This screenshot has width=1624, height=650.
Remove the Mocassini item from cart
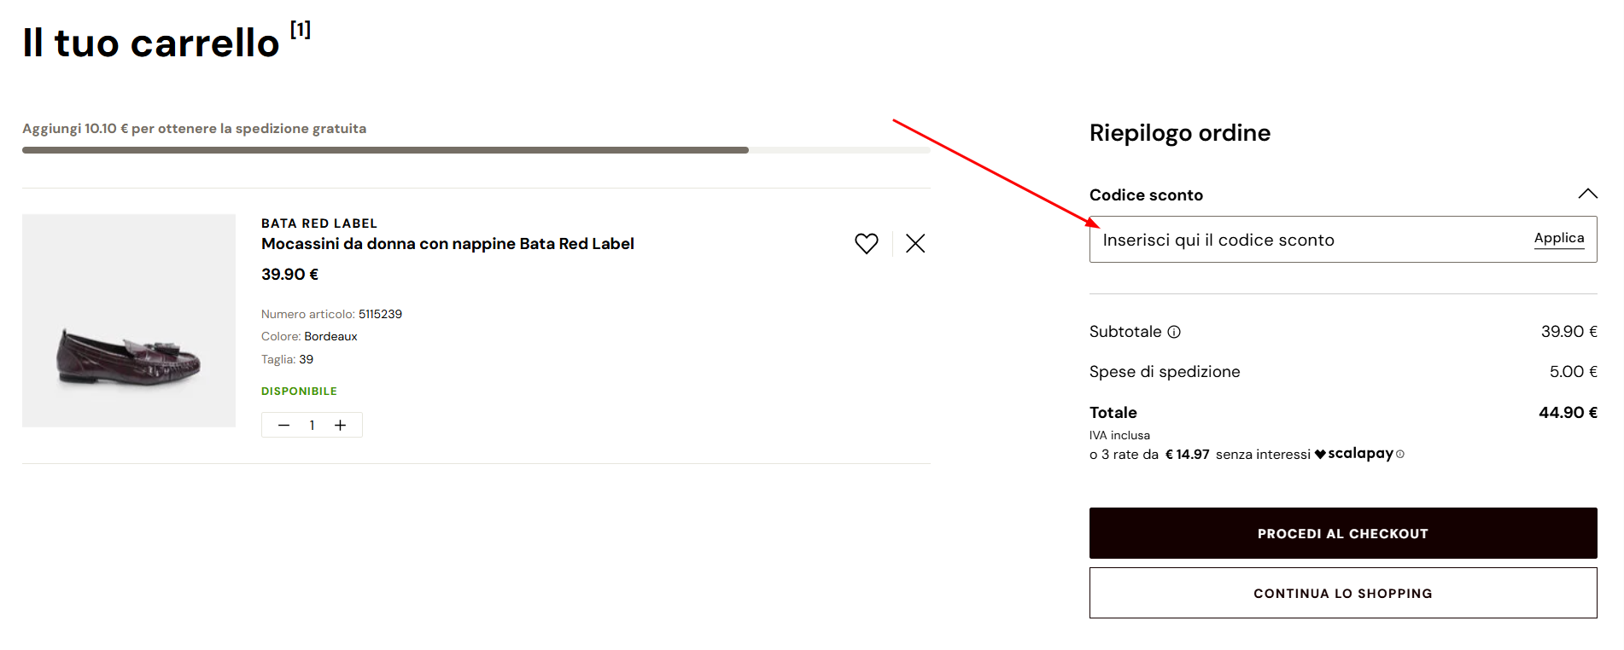[914, 243]
